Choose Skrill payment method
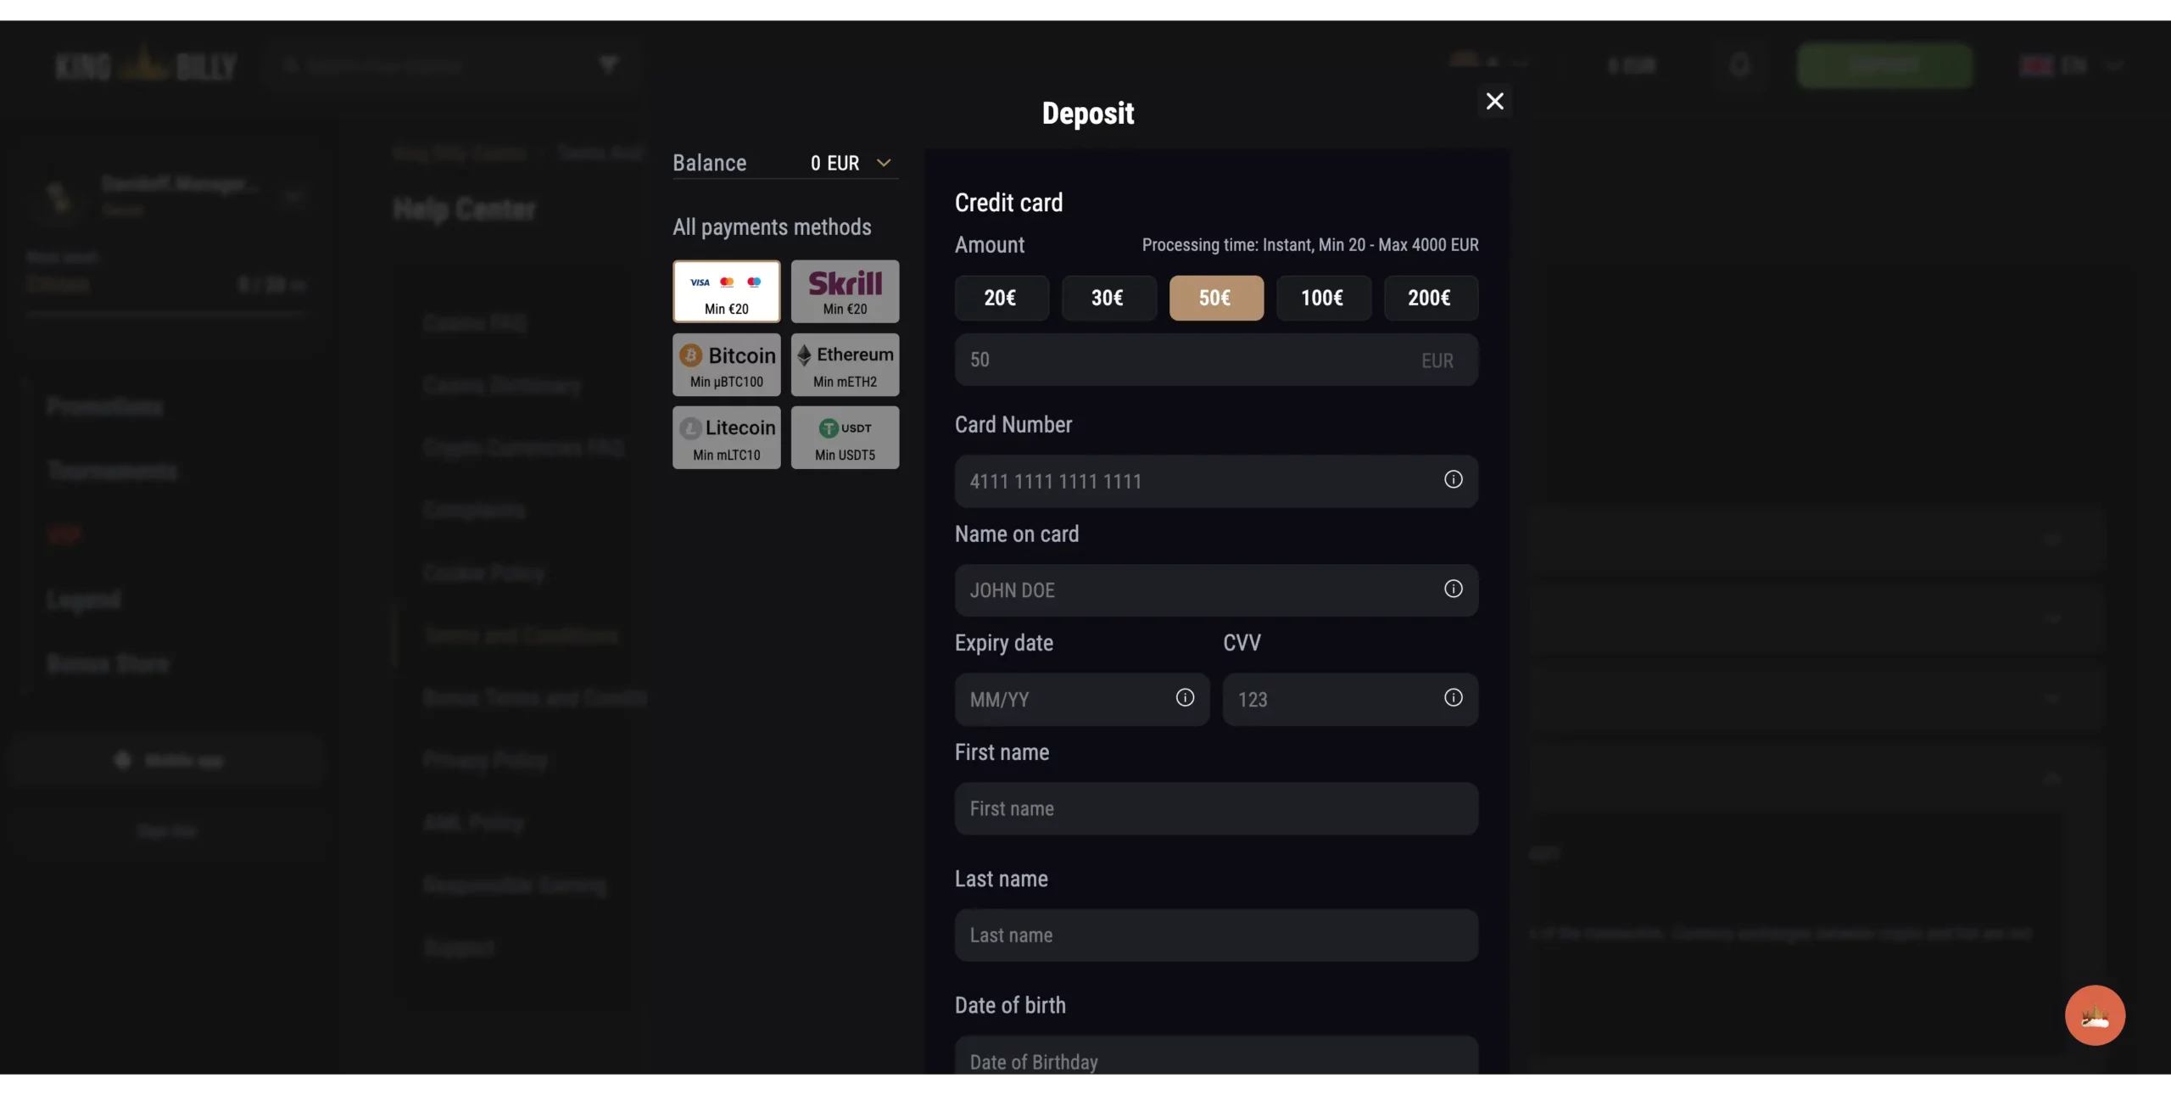Viewport: 2171px width, 1095px height. pyautogui.click(x=845, y=291)
